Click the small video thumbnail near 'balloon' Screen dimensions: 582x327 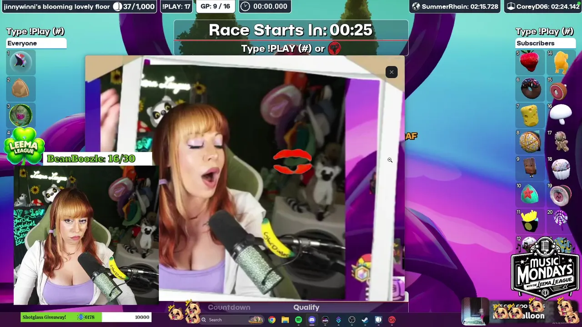pos(475,311)
